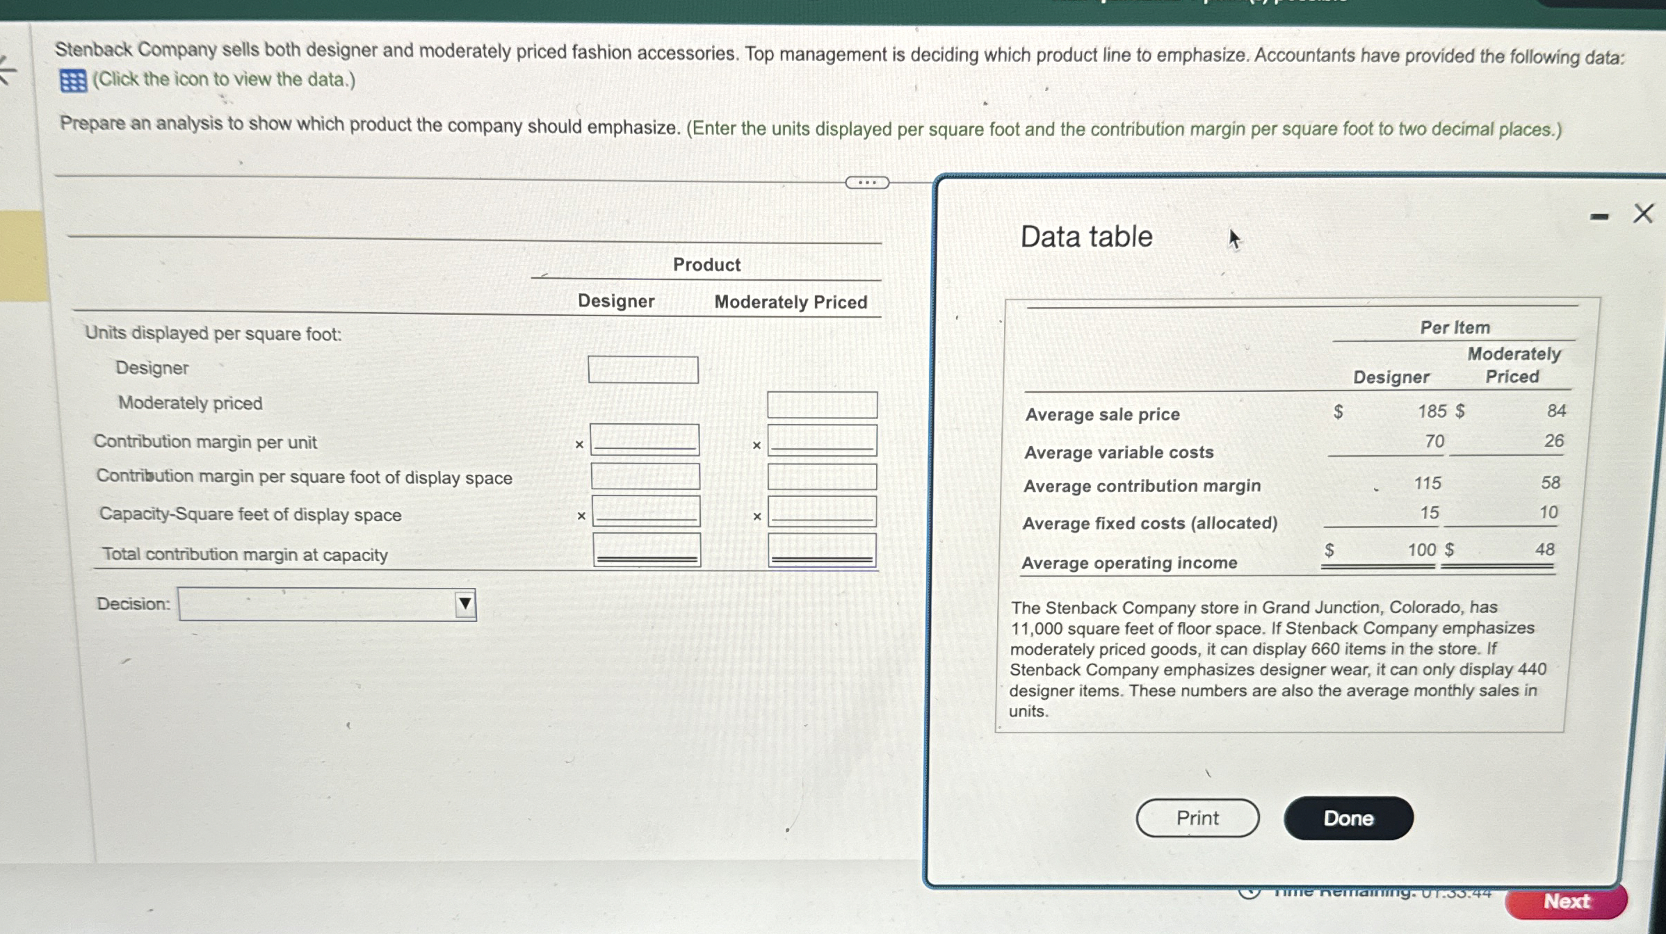Select the Moderately Priced units per square foot field
Screen dimensions: 1666x934
[823, 404]
